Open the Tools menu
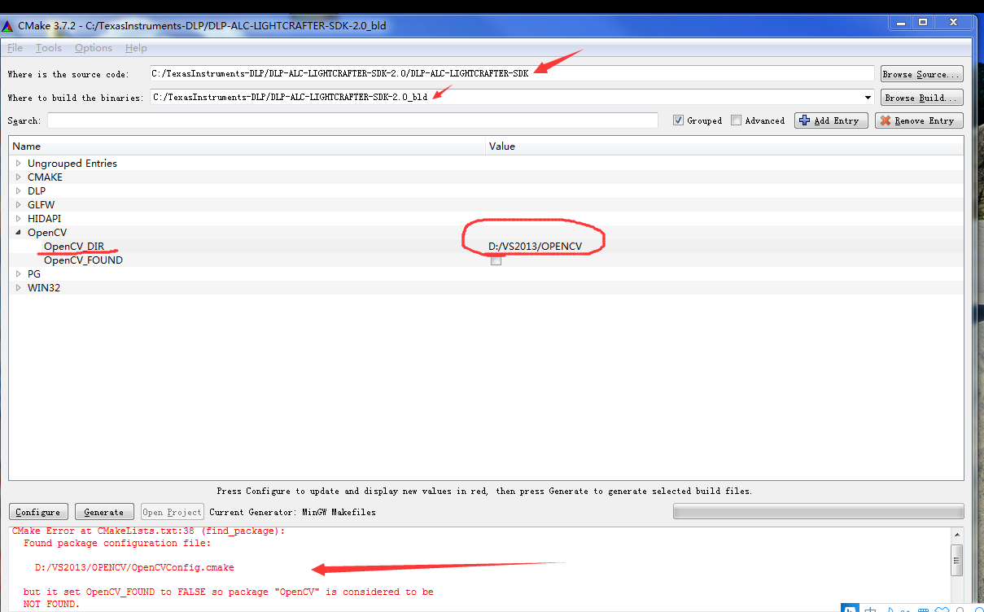984x612 pixels. pyautogui.click(x=48, y=48)
